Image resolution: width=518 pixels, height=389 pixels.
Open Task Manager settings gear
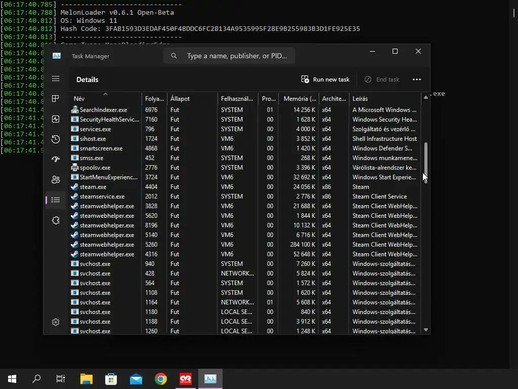[56, 322]
